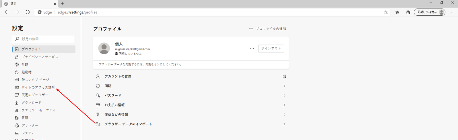Viewport: 458px width, 140px height.
Task: Open the Collections icon in toolbar
Action: click(x=408, y=12)
